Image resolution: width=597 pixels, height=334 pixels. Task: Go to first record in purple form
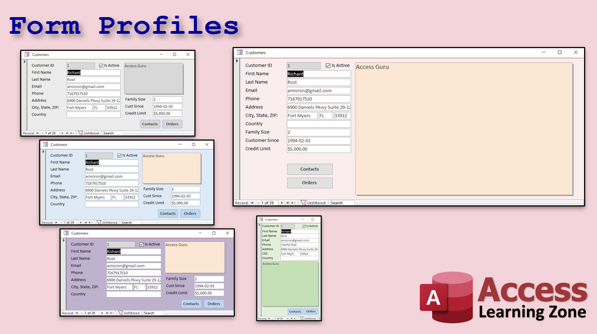click(77, 313)
